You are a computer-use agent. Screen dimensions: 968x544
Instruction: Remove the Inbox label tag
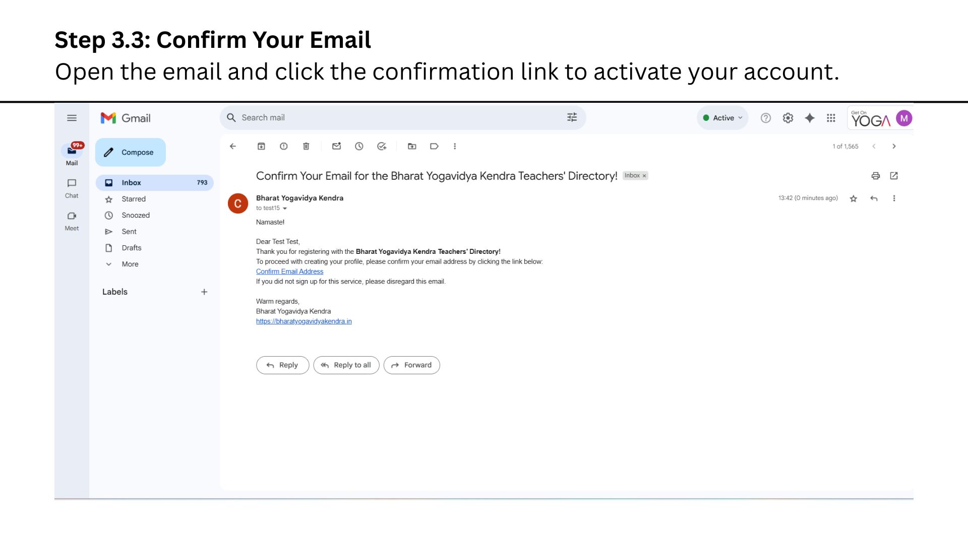click(644, 176)
